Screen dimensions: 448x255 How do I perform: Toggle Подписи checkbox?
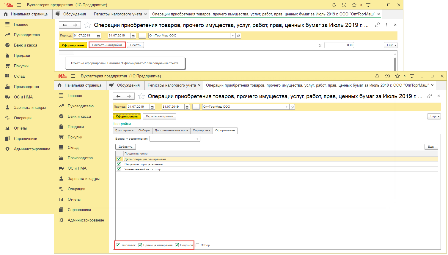pyautogui.click(x=177, y=245)
